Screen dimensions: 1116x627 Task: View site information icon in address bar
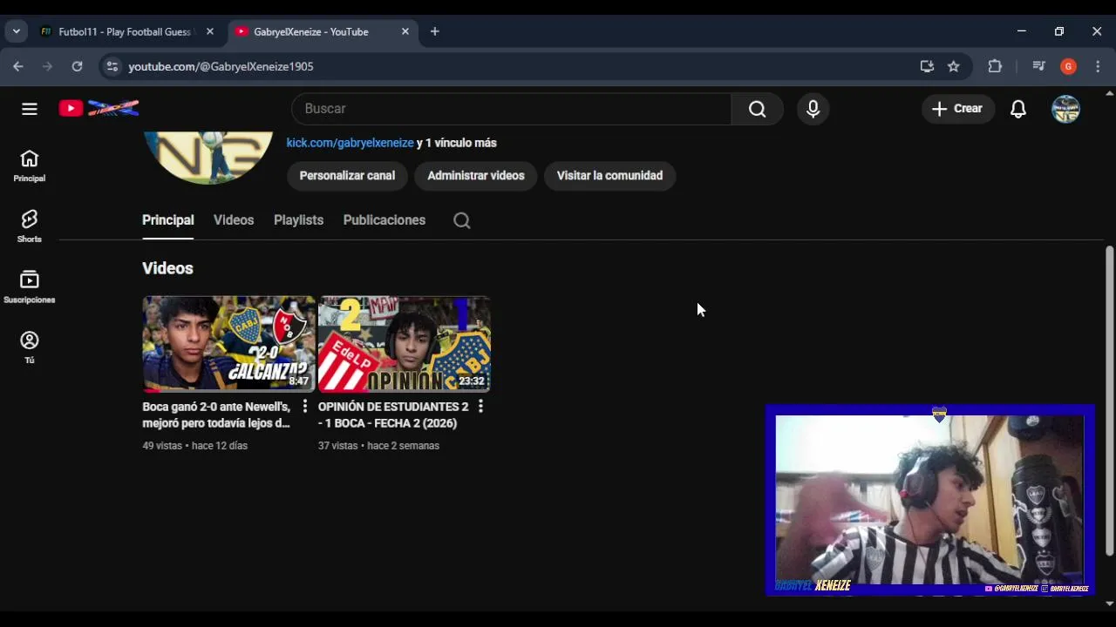111,66
